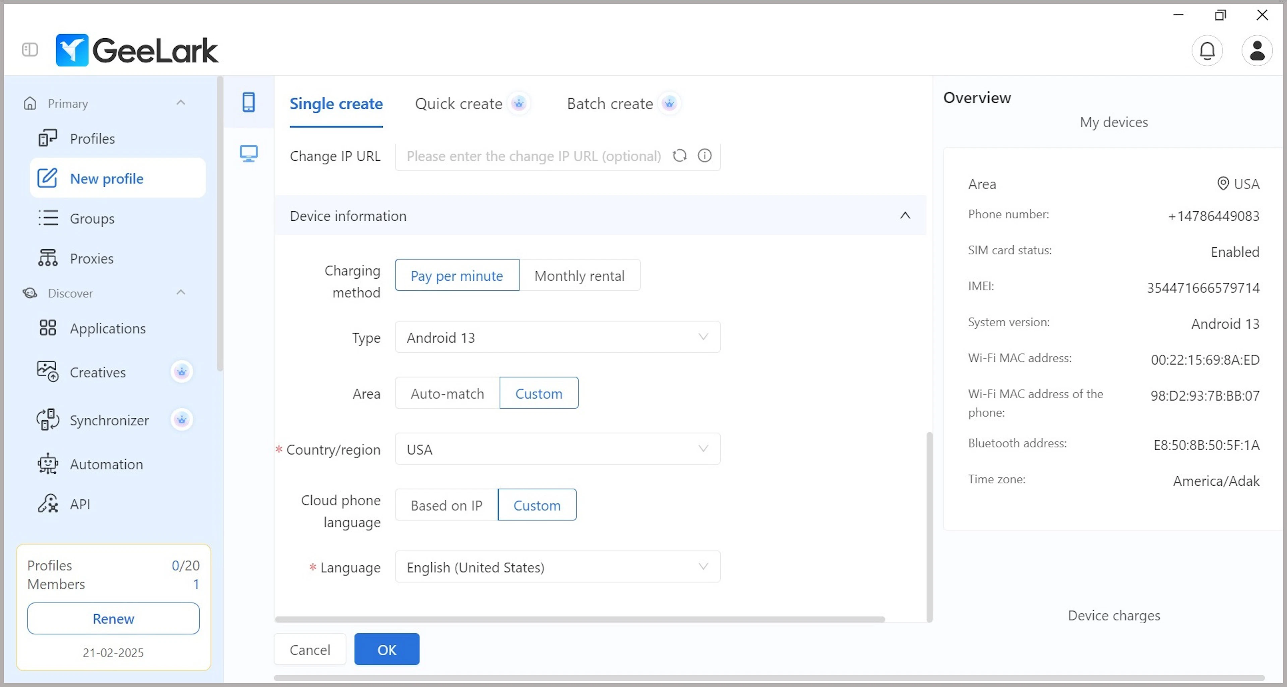
Task: Click the Renew button
Action: click(x=113, y=618)
